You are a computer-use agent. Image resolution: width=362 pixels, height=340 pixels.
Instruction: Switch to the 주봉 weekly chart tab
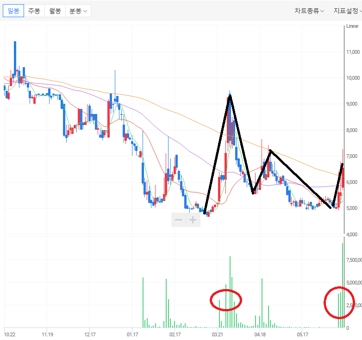34,11
